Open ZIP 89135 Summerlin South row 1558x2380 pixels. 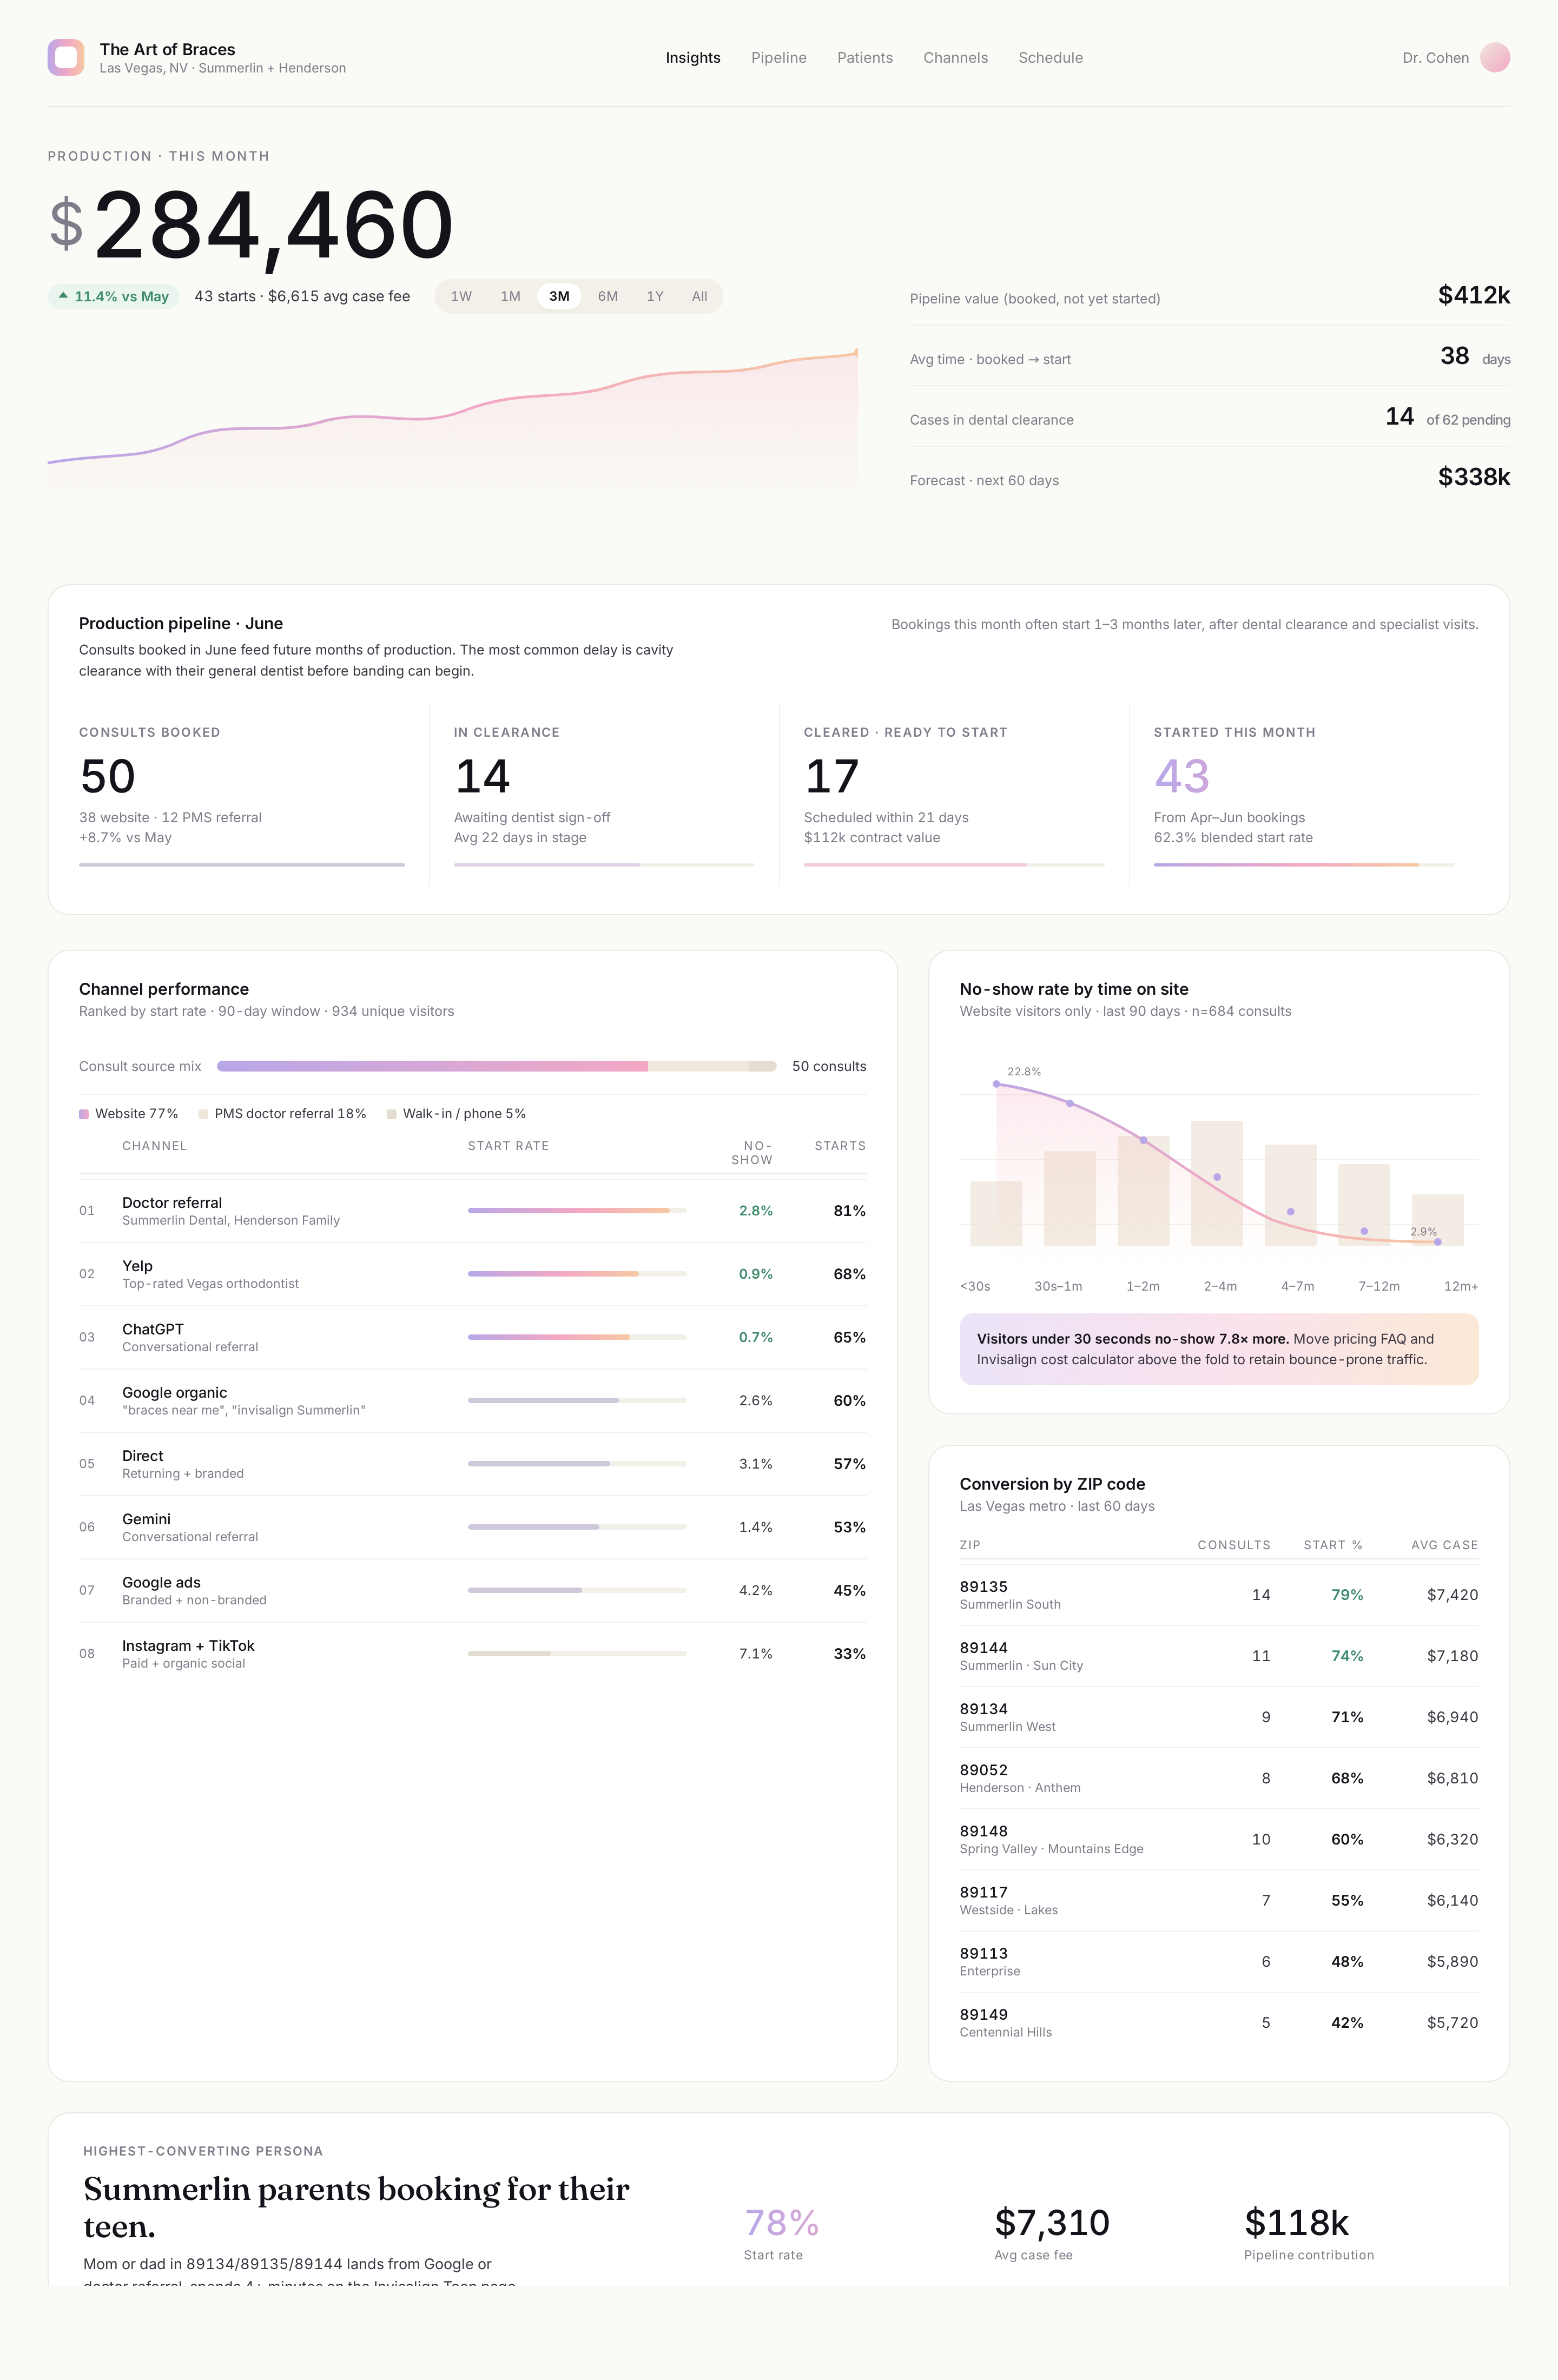[x=1219, y=1595]
